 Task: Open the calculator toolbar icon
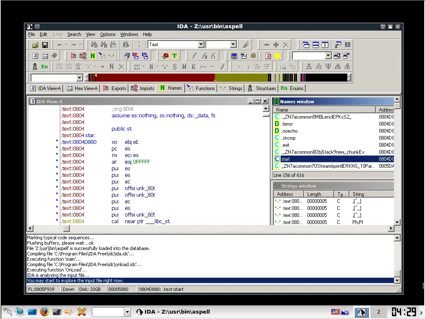(234, 56)
